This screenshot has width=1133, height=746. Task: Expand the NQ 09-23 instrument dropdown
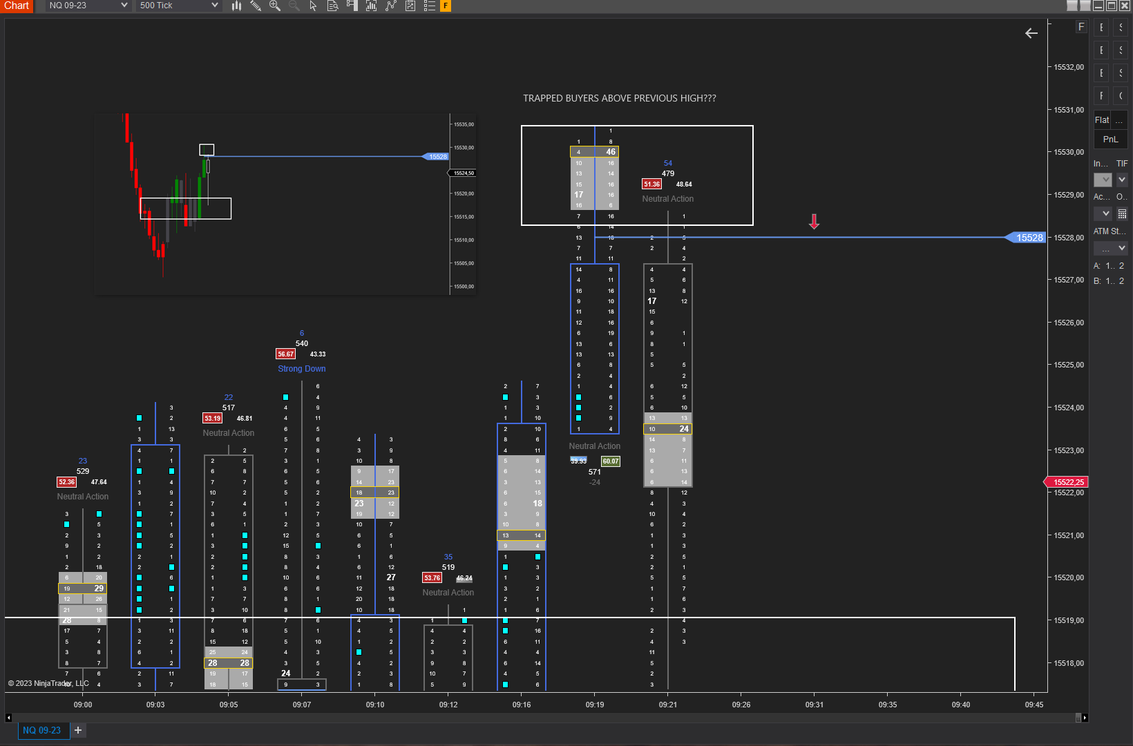pos(88,6)
